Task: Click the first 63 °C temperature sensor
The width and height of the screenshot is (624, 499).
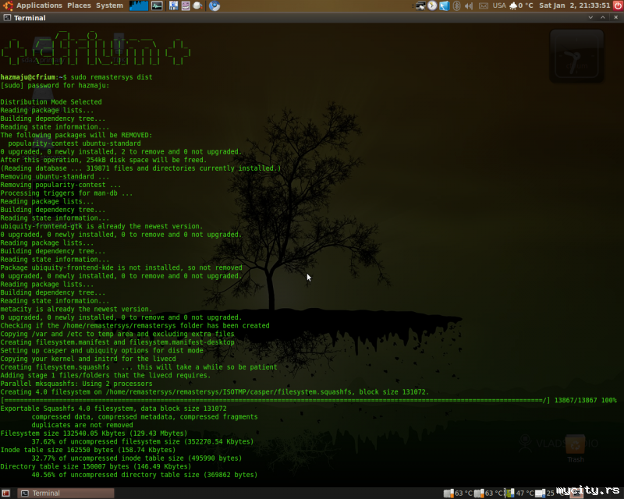Action: (x=458, y=493)
